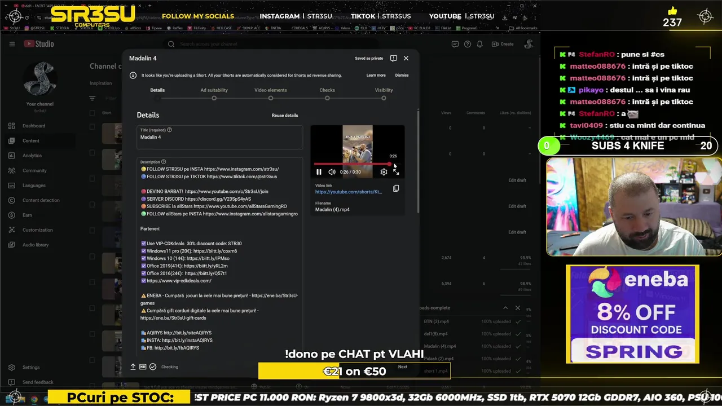This screenshot has width=722, height=406.
Task: Copy the video link with the copy icon
Action: click(396, 188)
